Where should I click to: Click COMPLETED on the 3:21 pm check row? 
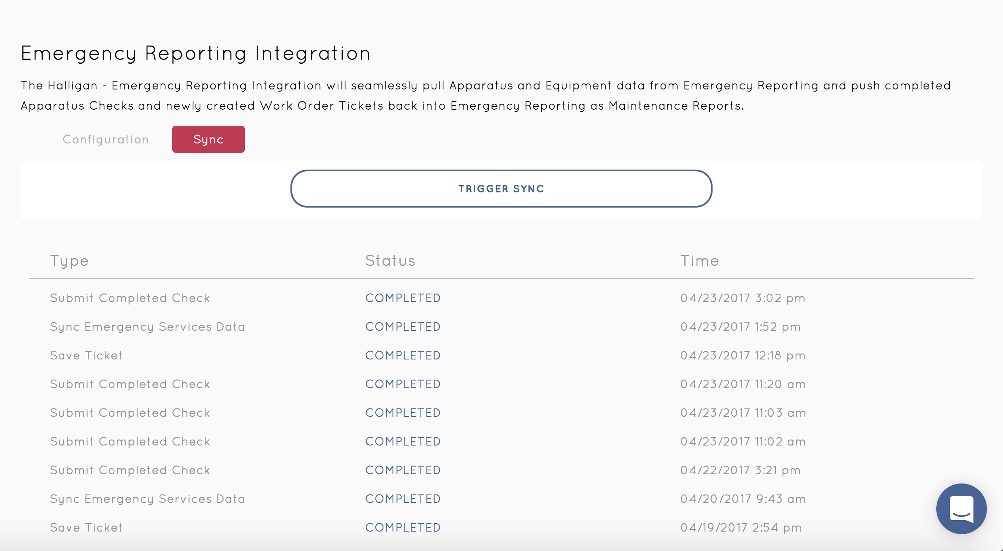point(403,470)
